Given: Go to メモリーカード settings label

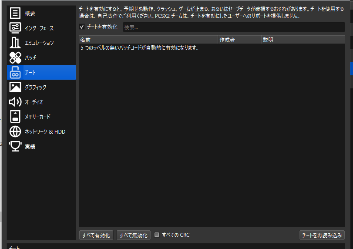Looking at the screenshot, I should click(37, 117).
